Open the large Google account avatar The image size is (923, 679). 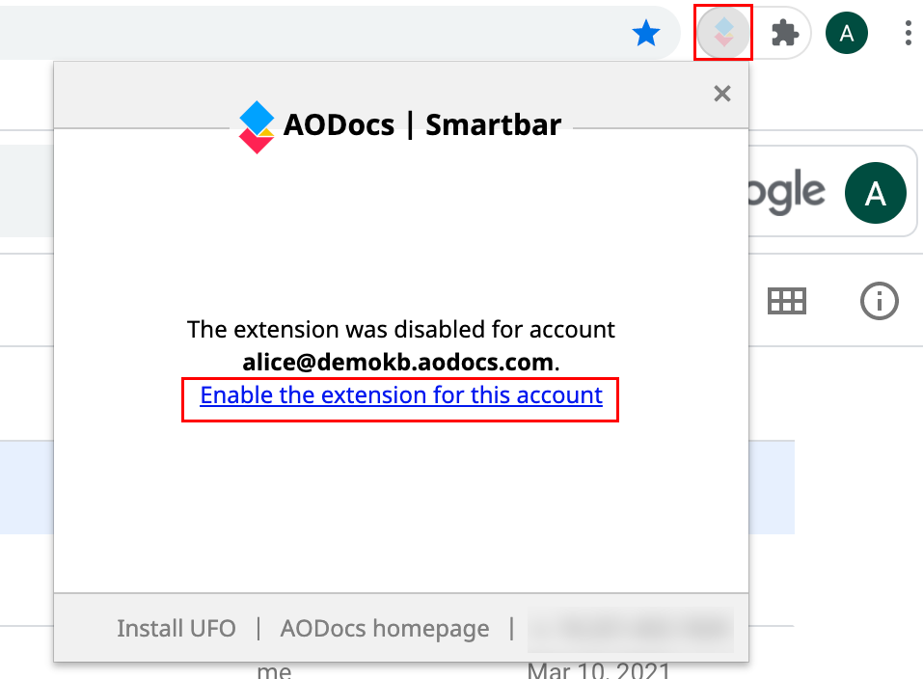pyautogui.click(x=876, y=193)
